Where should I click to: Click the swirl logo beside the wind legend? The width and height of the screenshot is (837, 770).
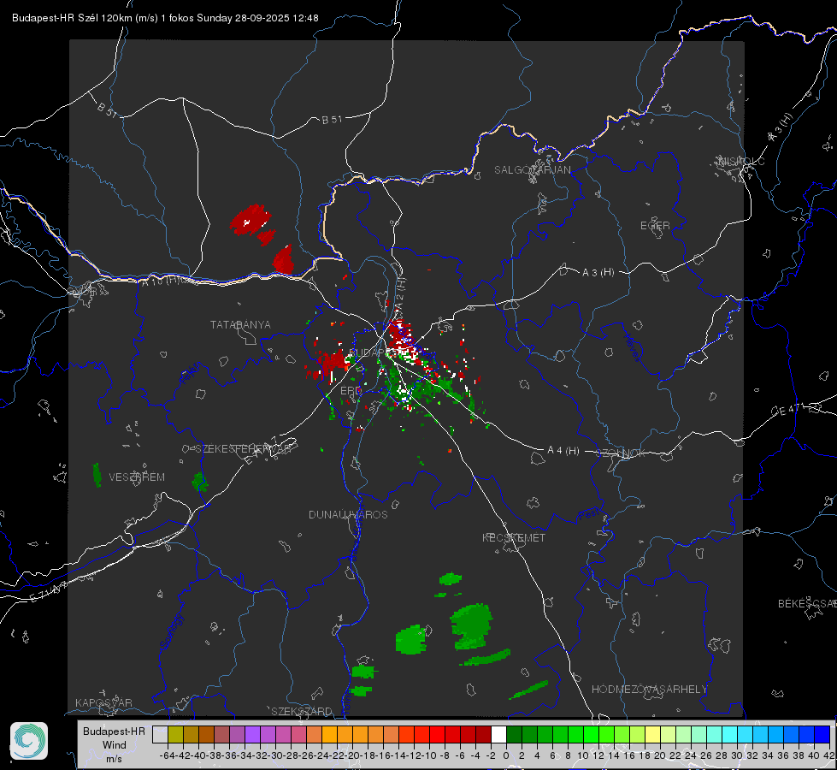(x=29, y=741)
